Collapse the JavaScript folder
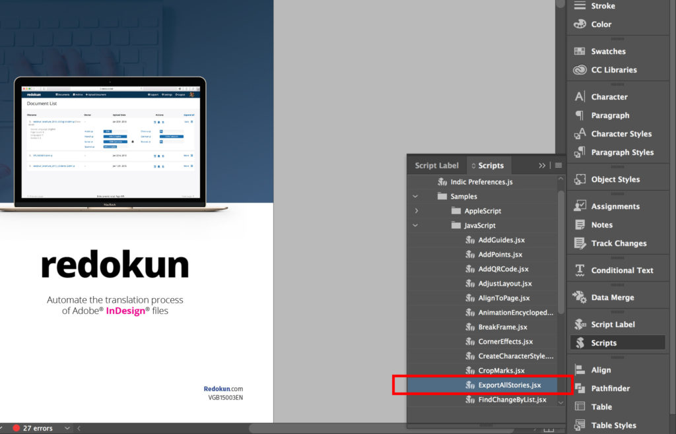Image resolution: width=676 pixels, height=434 pixels. (415, 226)
